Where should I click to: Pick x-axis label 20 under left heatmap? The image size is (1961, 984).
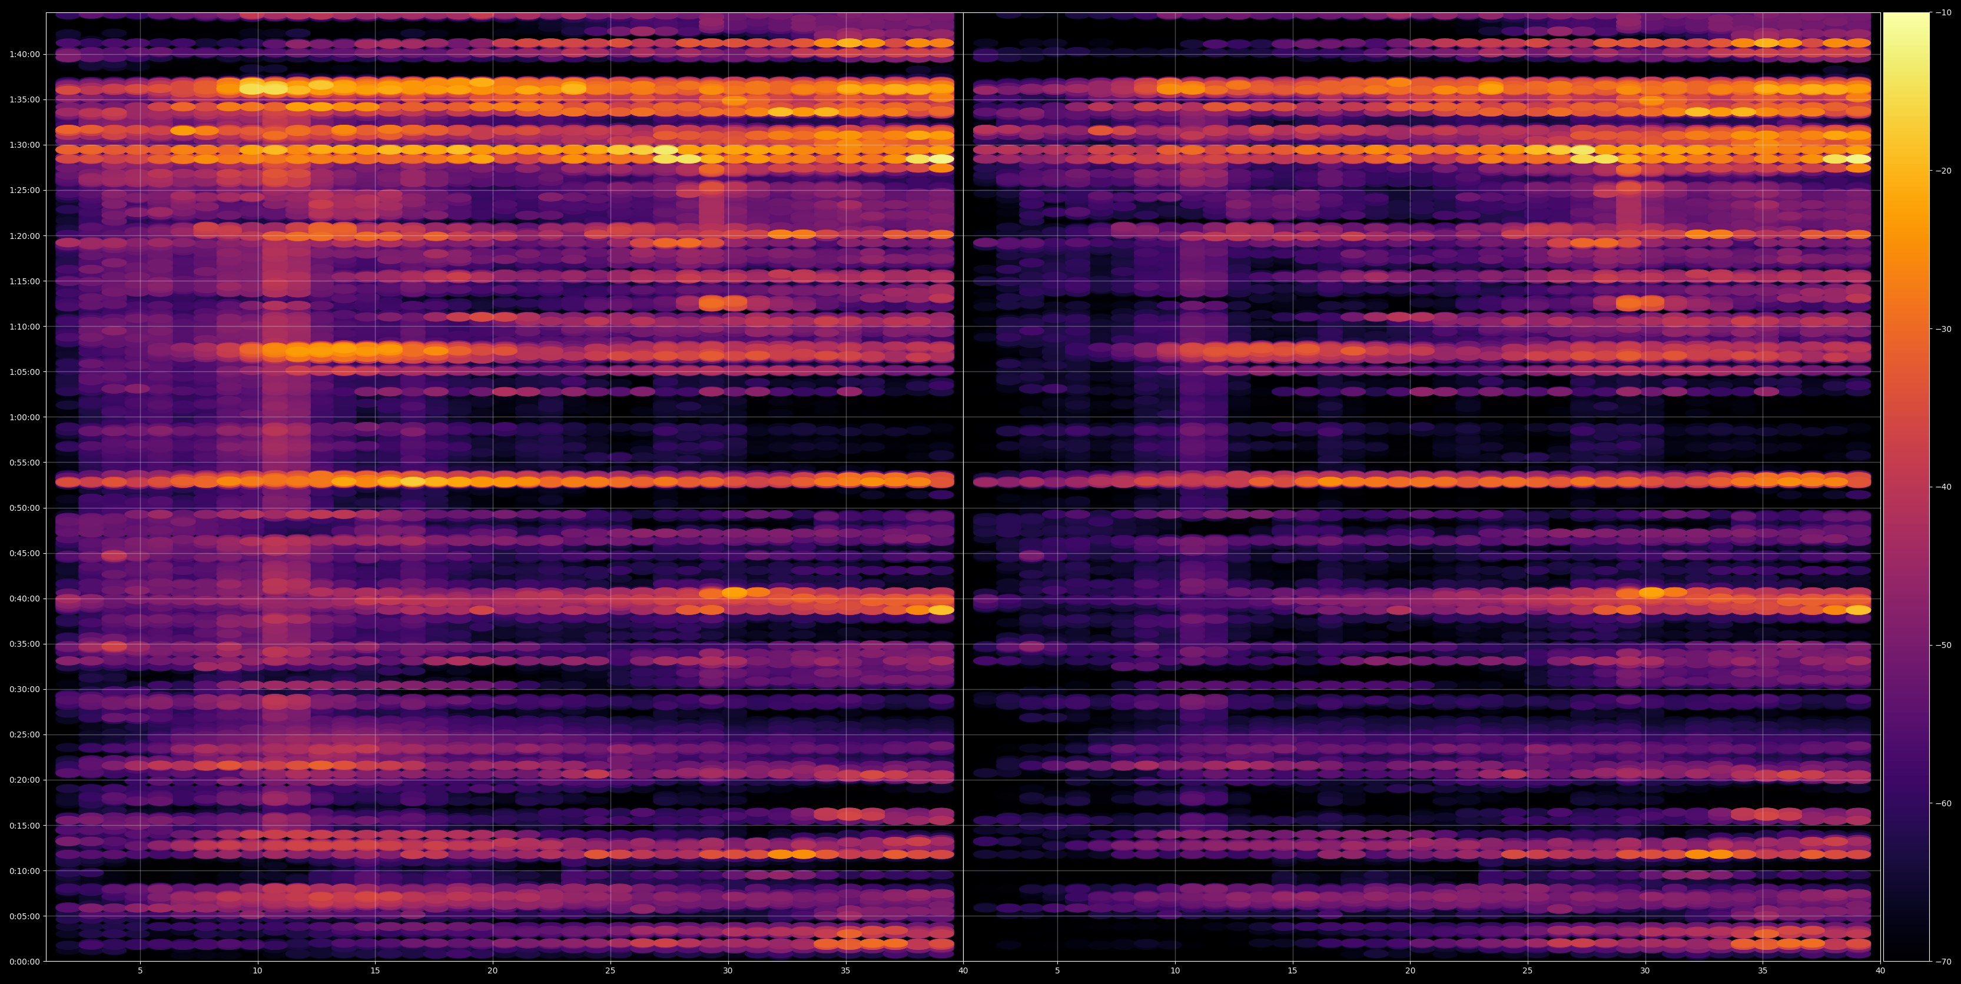493,971
